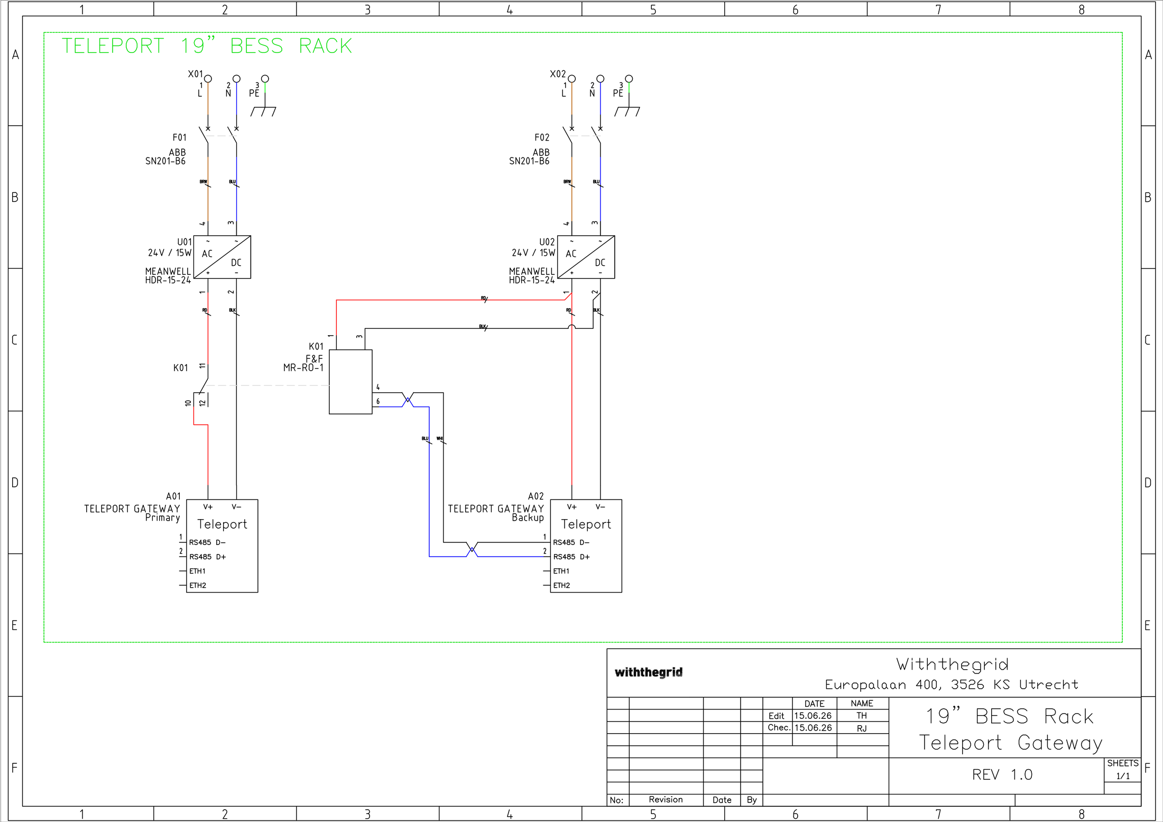The height and width of the screenshot is (822, 1163).
Task: Click the A01 designator label
Action: point(173,496)
